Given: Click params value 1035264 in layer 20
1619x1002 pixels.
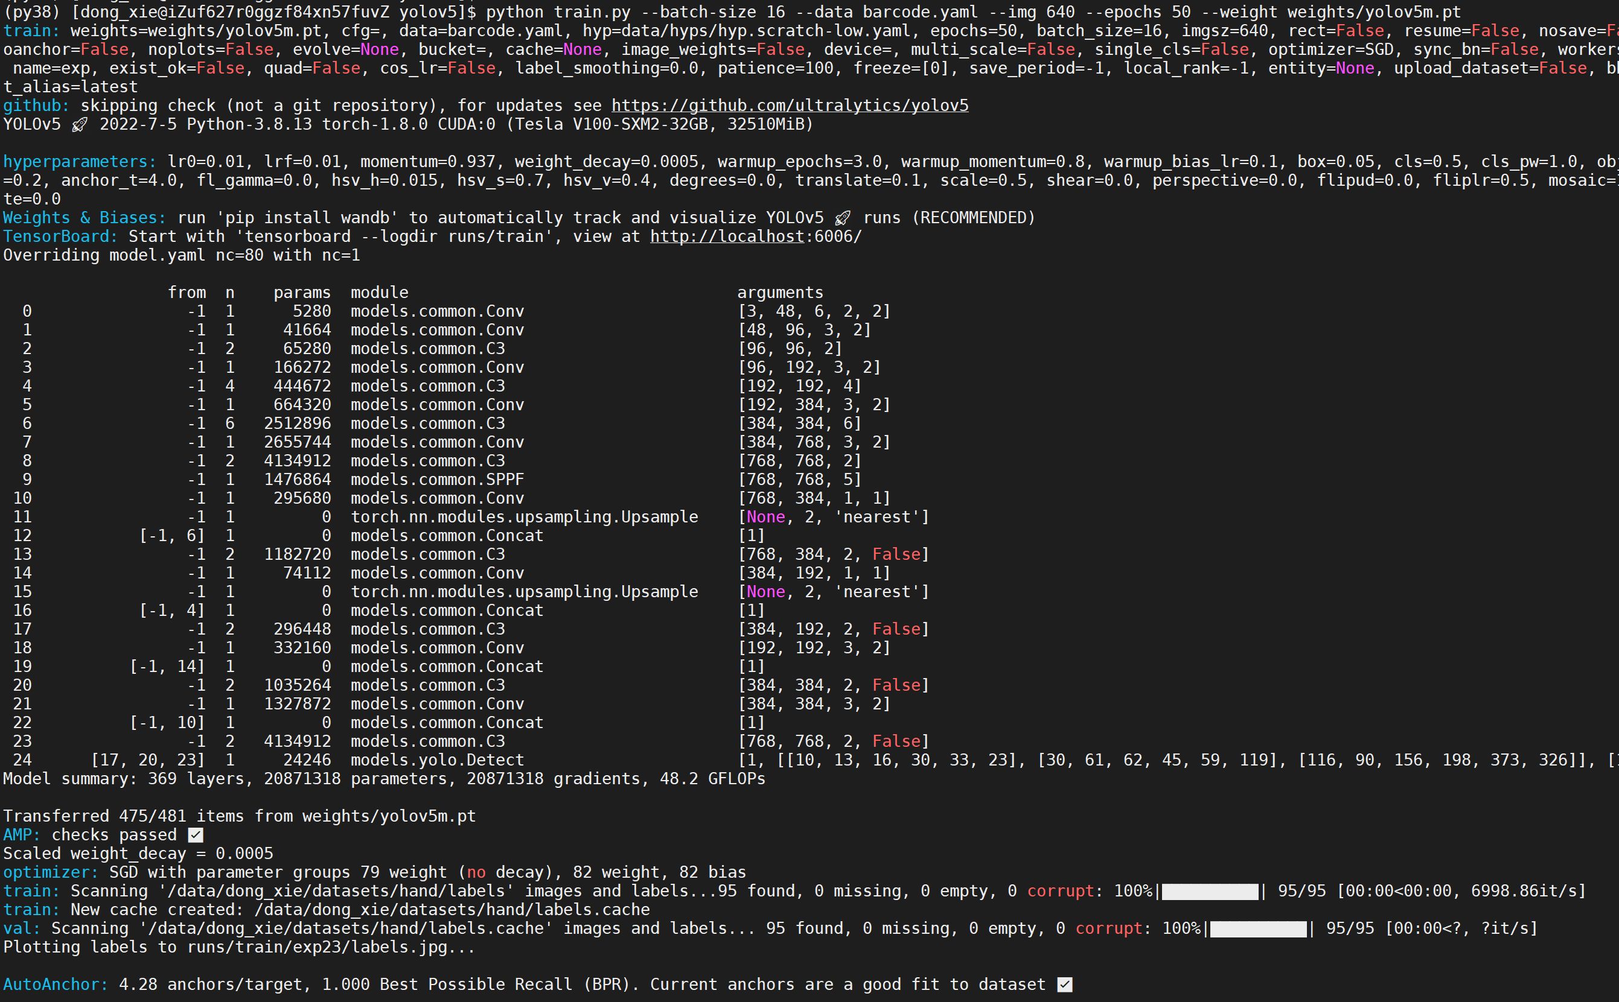Looking at the screenshot, I should tap(298, 685).
